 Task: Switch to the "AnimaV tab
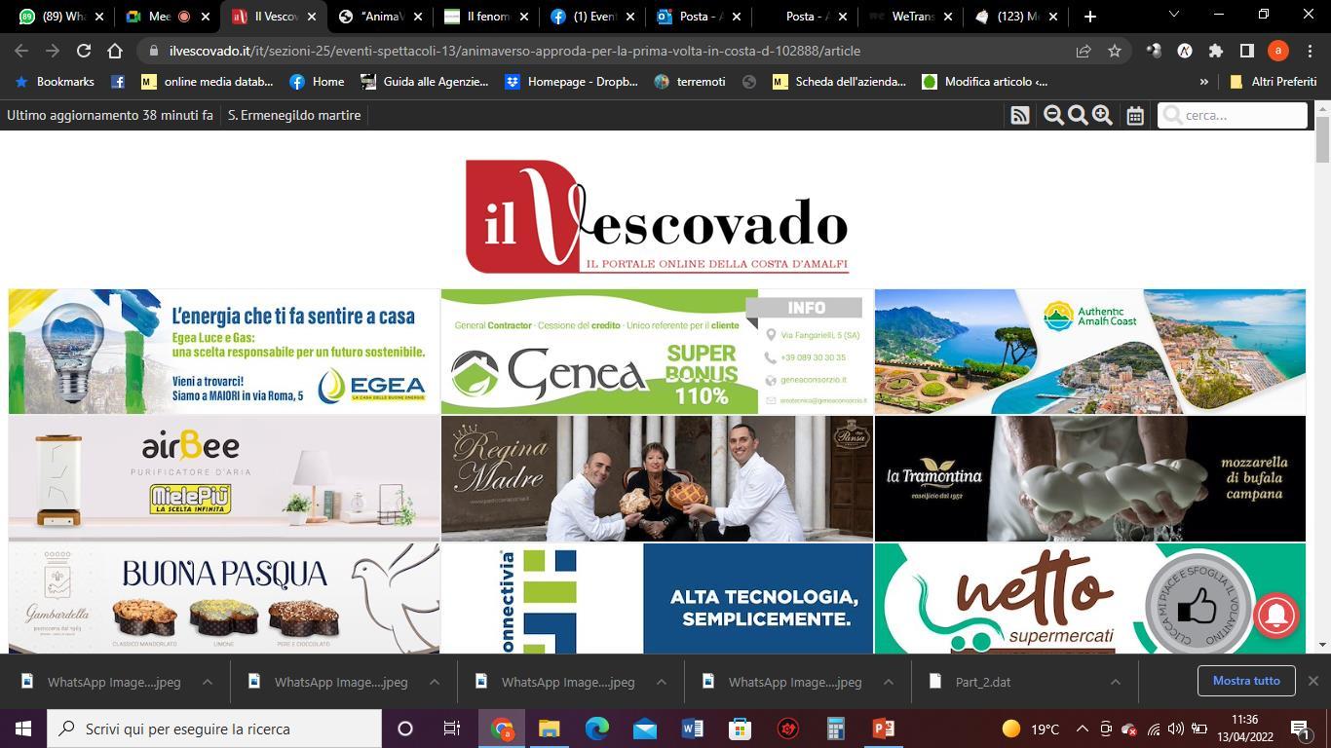[381, 17]
